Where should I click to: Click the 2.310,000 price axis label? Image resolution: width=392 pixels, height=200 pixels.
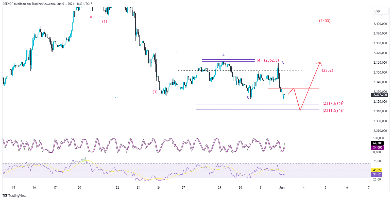[380, 111]
